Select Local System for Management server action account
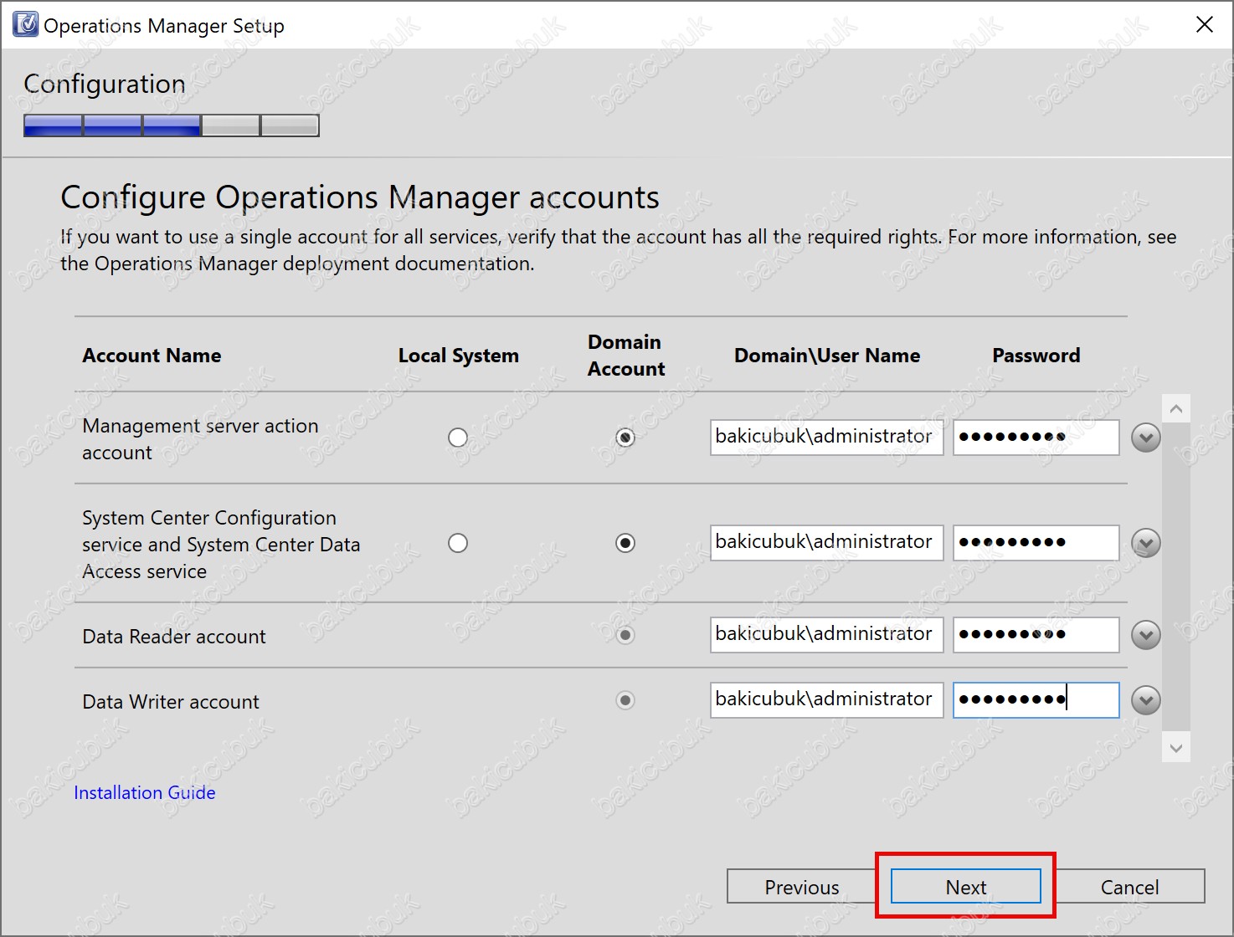The image size is (1234, 937). pyautogui.click(x=458, y=438)
